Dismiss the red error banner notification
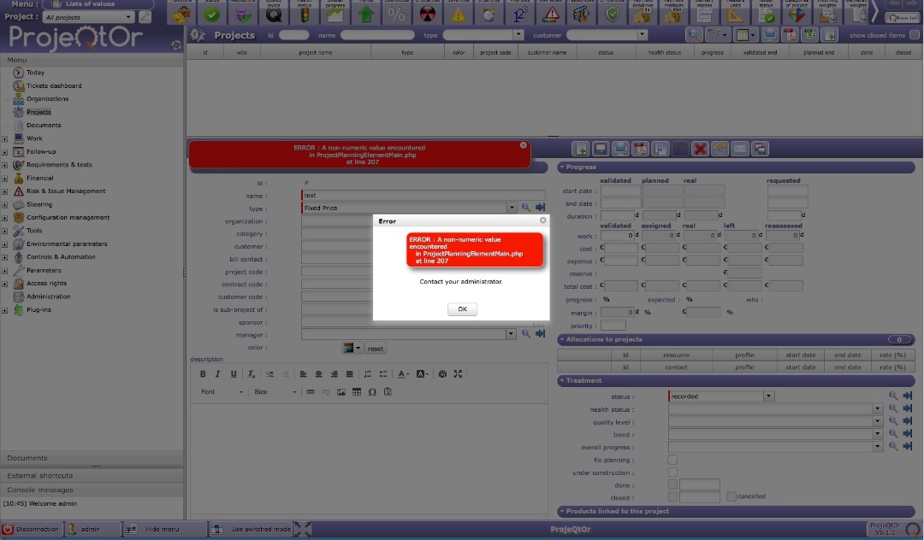Viewport: 924px width, 540px height. pyautogui.click(x=524, y=145)
